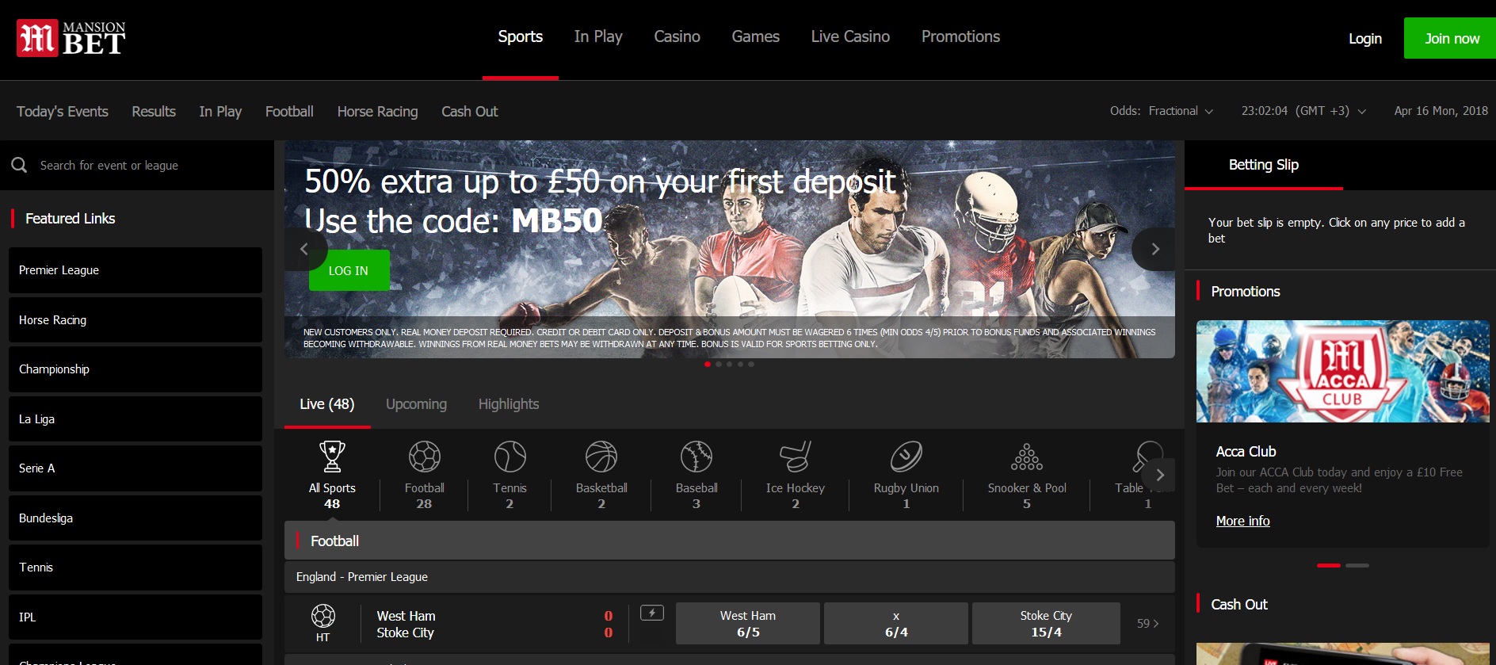Open Horse Racing in subnavigation bar
1496x665 pixels.
(377, 112)
